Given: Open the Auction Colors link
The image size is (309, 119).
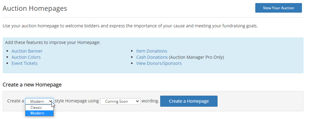Looking at the screenshot, I should pos(26,57).
